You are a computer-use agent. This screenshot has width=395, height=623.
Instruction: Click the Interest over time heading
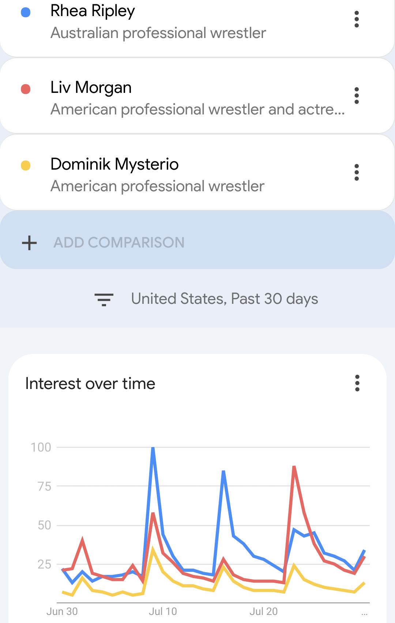point(90,384)
